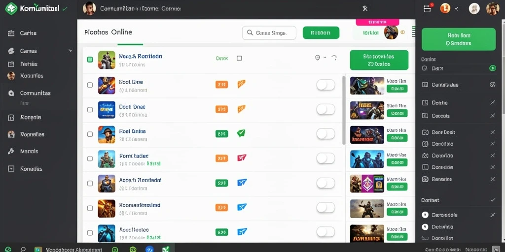Screen dimensions: 505x252
Task: Click the Communitas sidebar icon
Action: click(11, 93)
